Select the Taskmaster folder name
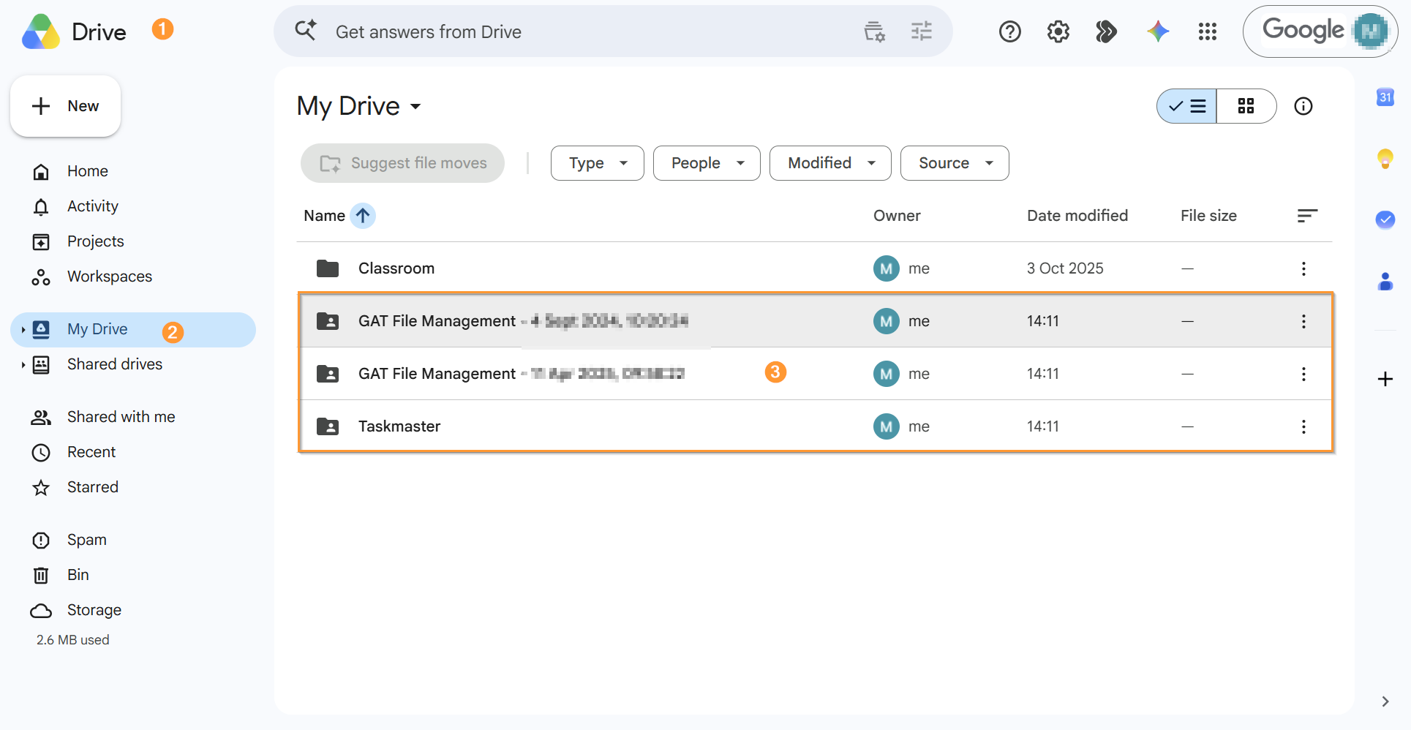Screen dimensions: 1411x730 (399, 426)
